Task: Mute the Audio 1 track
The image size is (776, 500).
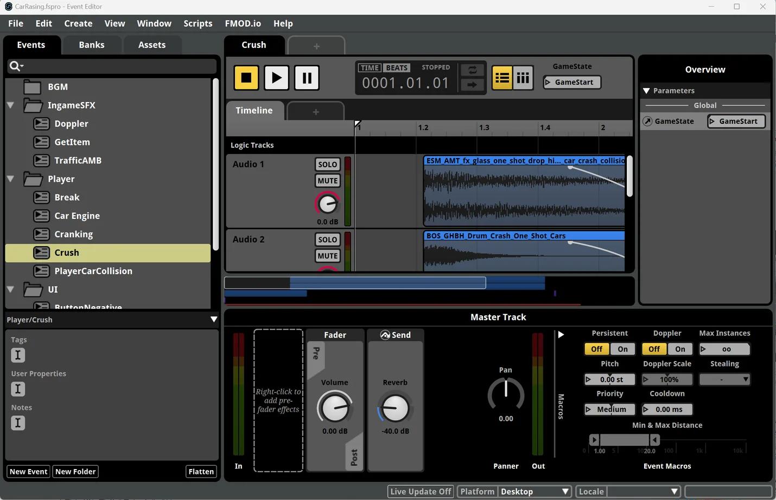Action: click(327, 181)
